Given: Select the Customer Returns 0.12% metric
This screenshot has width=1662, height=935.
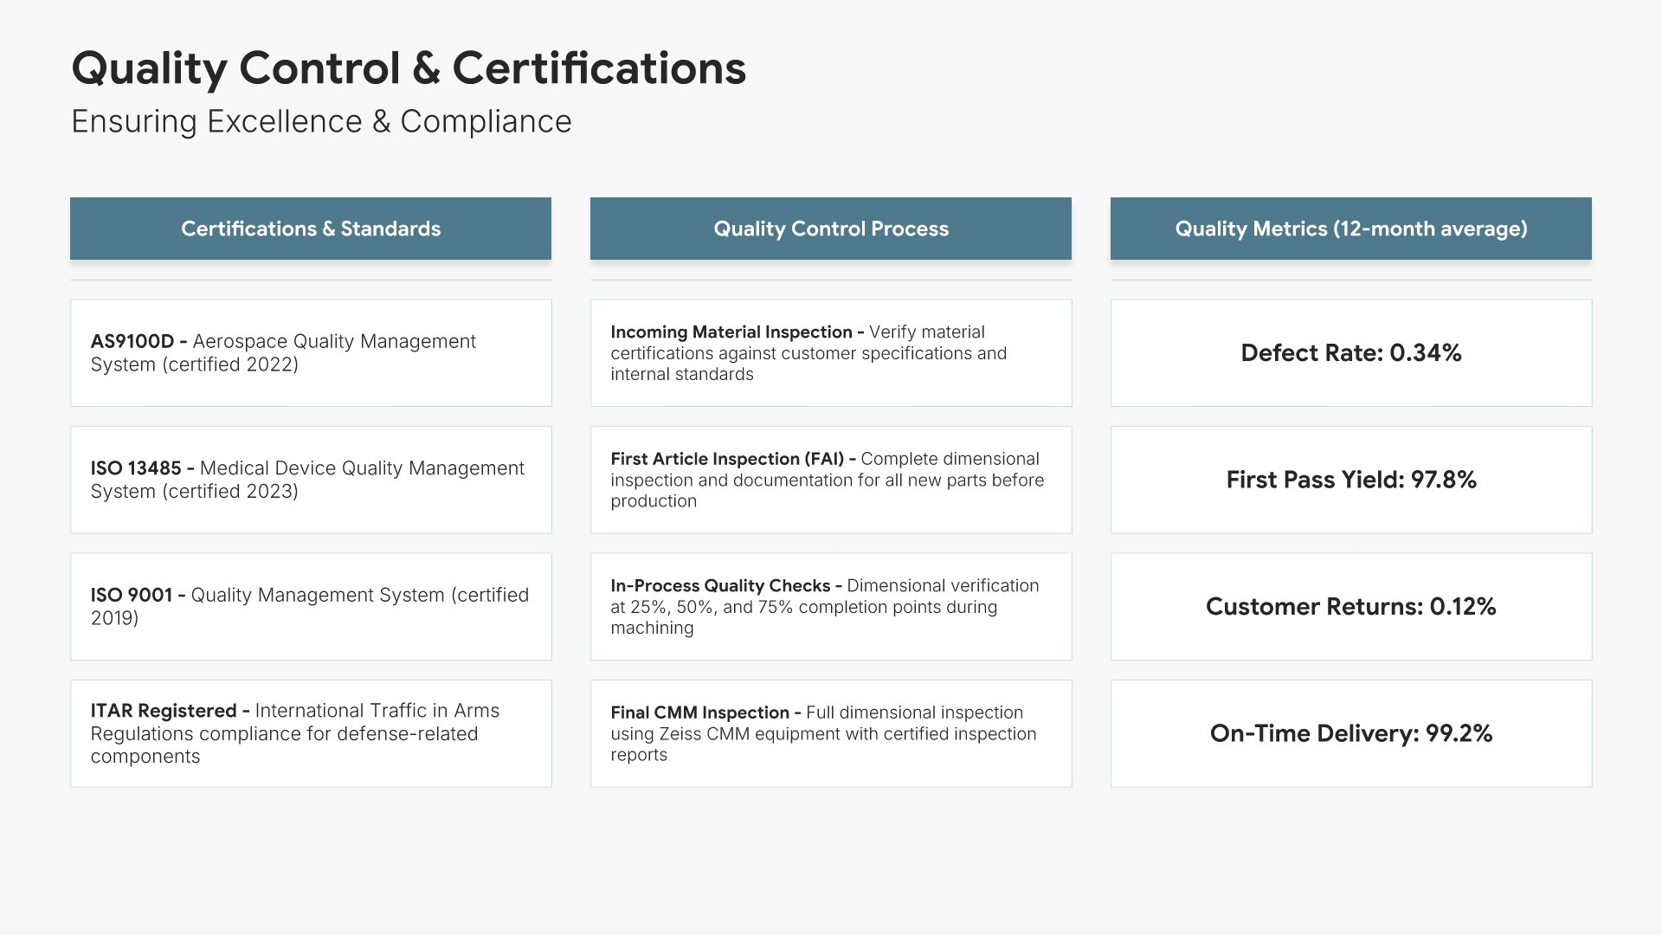Looking at the screenshot, I should pyautogui.click(x=1350, y=607).
